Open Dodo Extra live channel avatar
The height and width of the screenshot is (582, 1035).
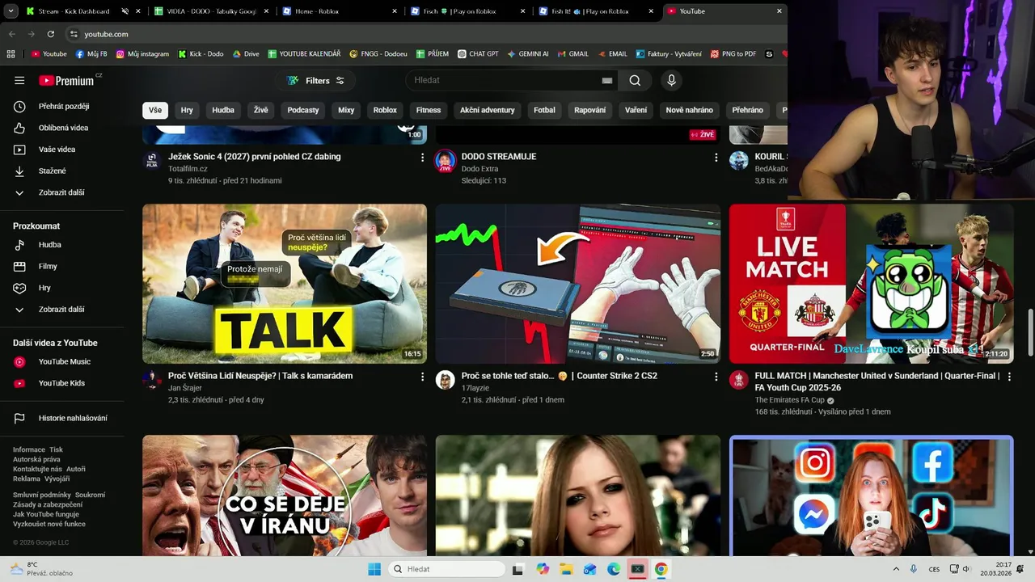point(445,161)
